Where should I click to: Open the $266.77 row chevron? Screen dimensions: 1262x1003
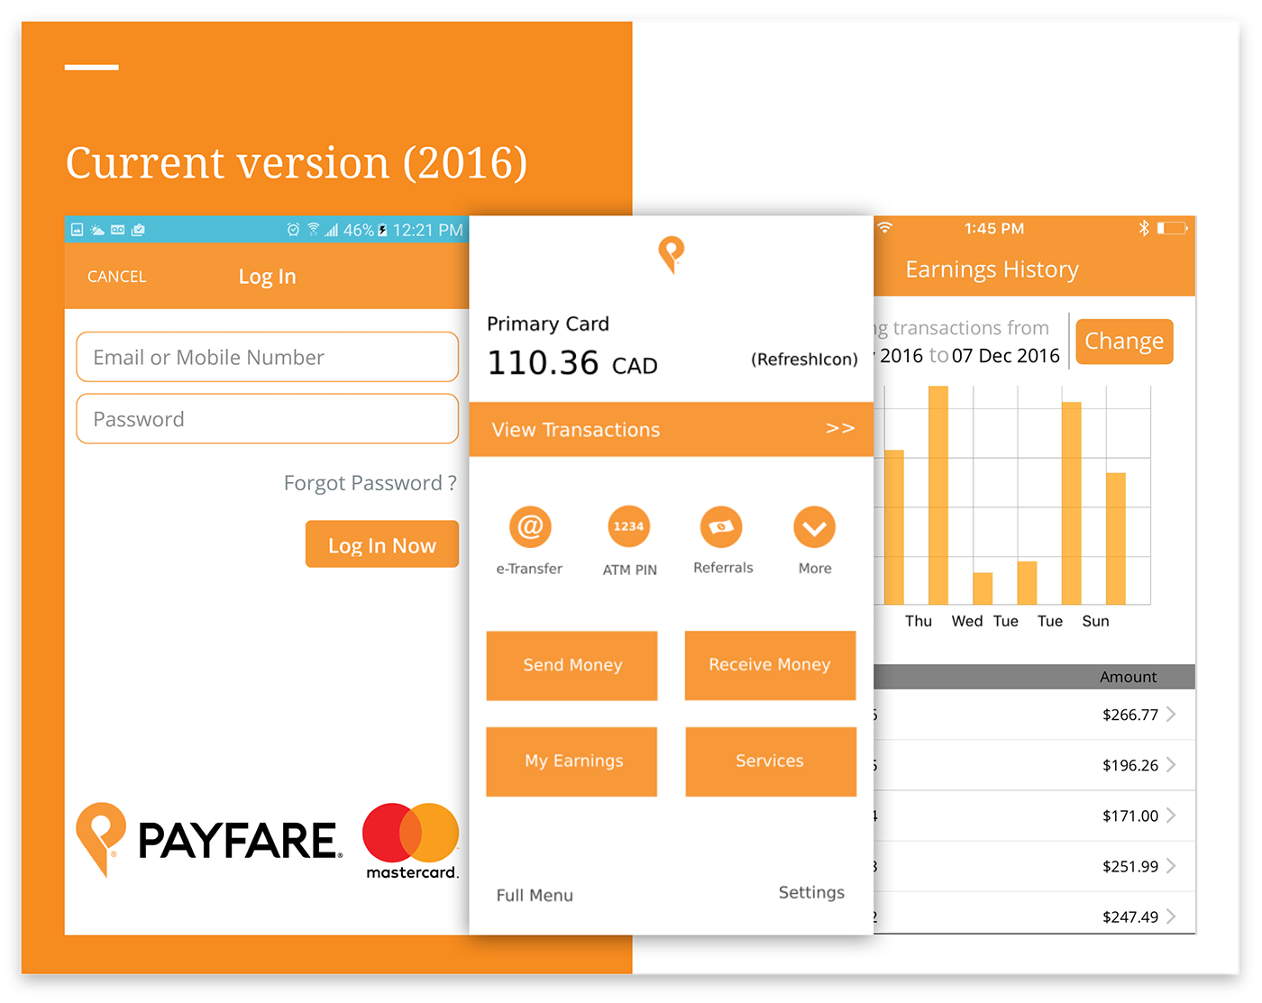[1171, 715]
